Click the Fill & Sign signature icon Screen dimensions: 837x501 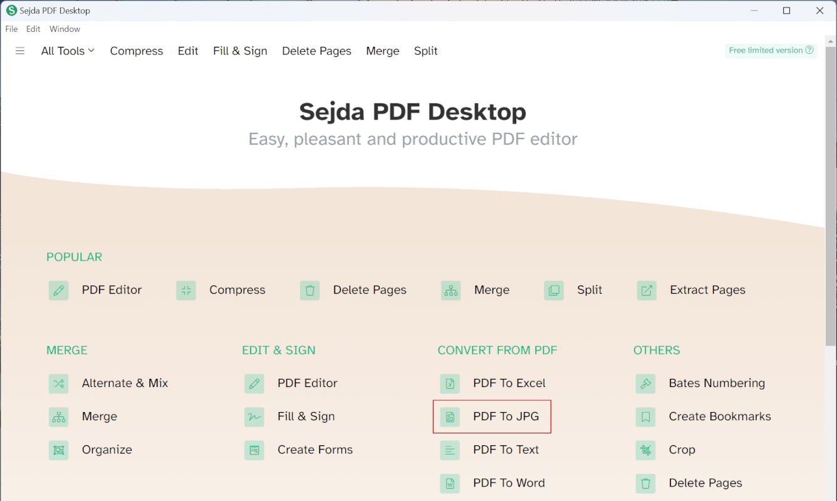254,417
